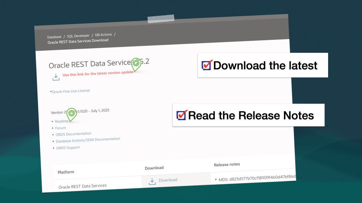Open Database Actions/SDW Documentation link
The image size is (362, 203).
[x=88, y=140]
